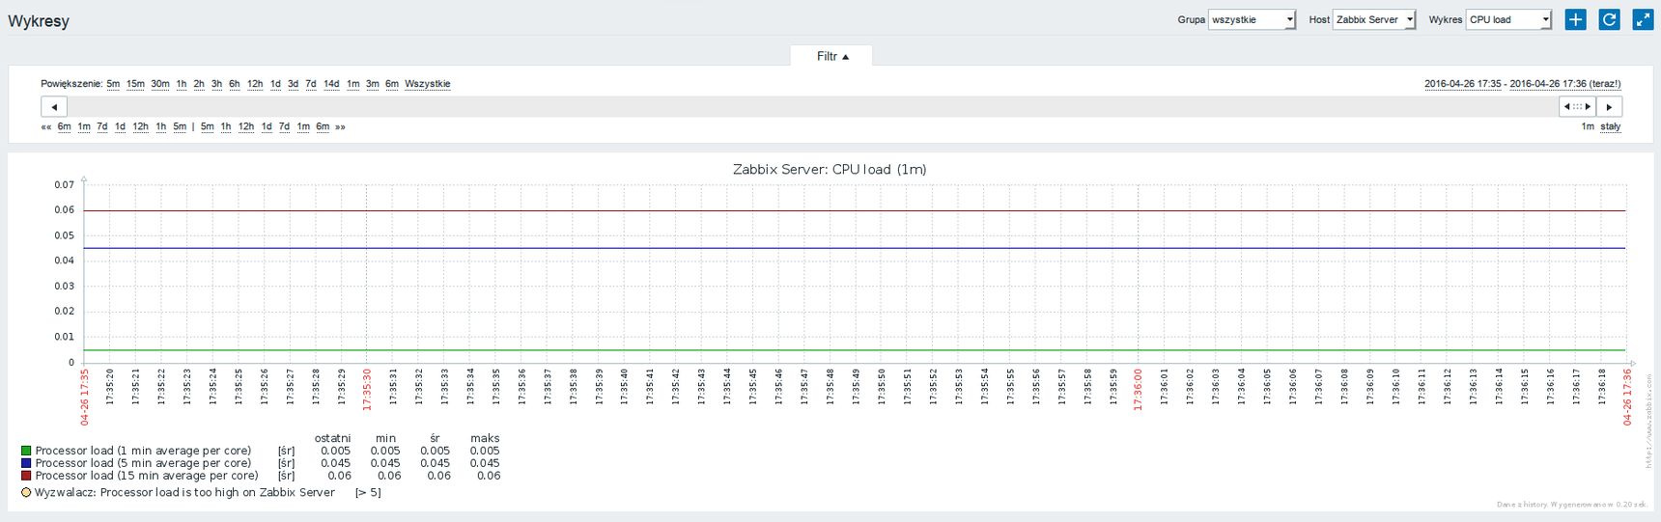Open the Host dropdown showing Zabbix Server
The width and height of the screenshot is (1661, 522).
(x=1374, y=19)
